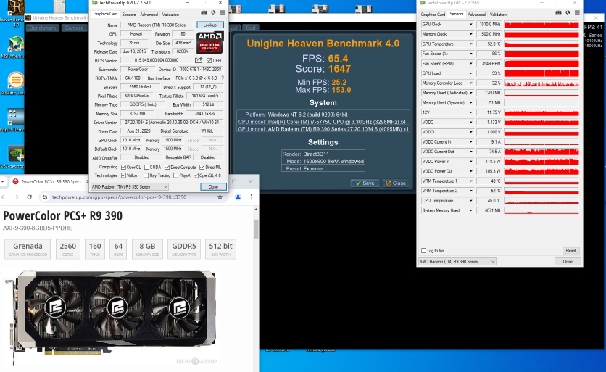Open hamburger menu in left GPU-Z window
606x372 pixels.
click(223, 13)
